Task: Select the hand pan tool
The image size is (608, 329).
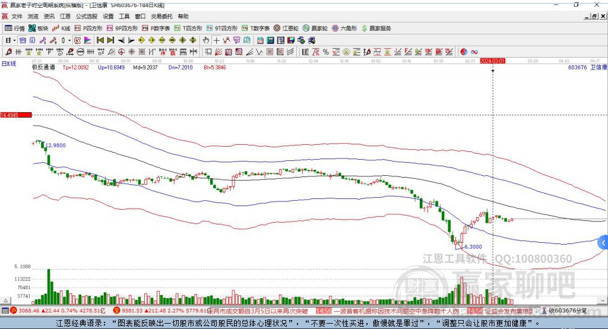Action: [206, 40]
